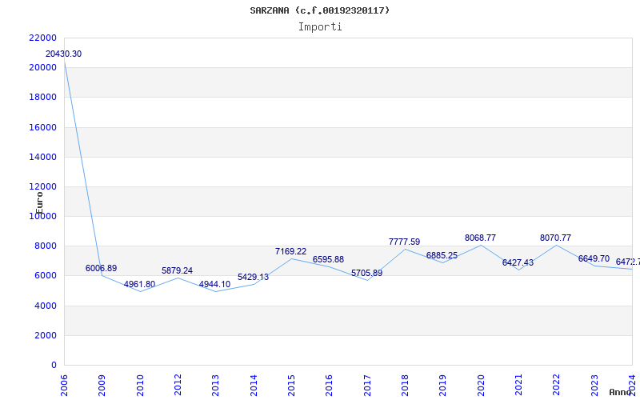This screenshot has width=640, height=400.
Task: Select the 2000 y-axis value
Action: click(45, 335)
